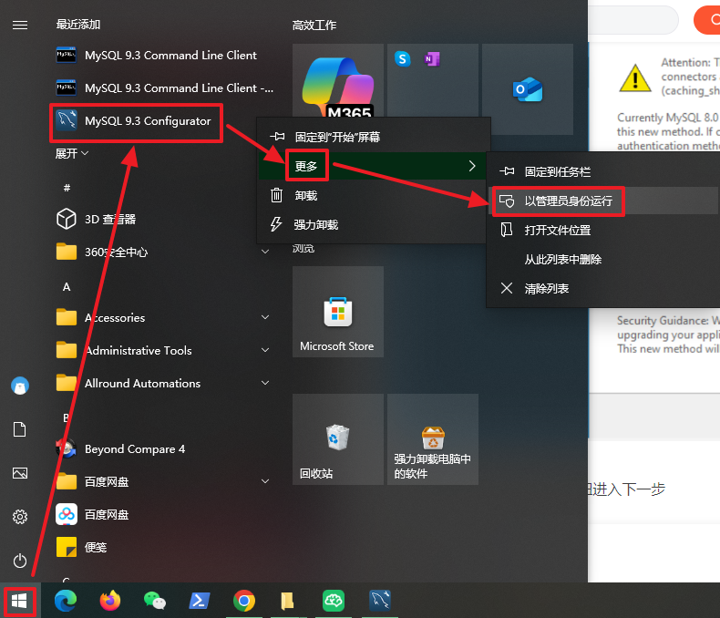Screen dimensions: 720x618
Task: Open the Outlook tile
Action: (528, 89)
